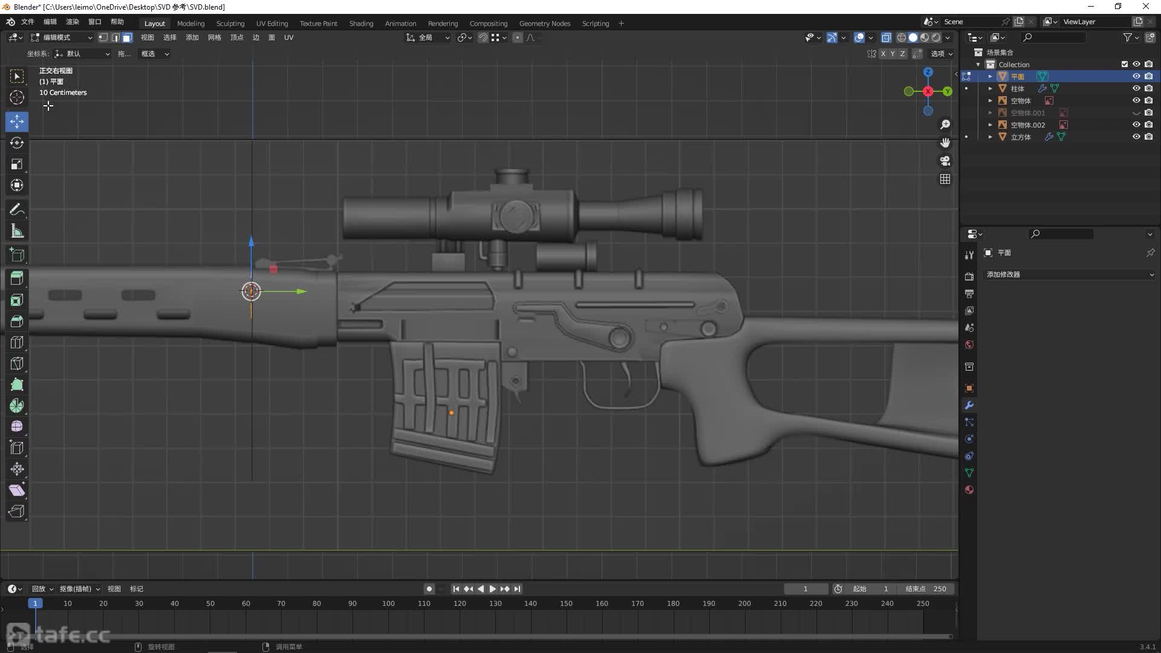Select the Inset Faces tool
1161x653 pixels.
[x=17, y=300]
